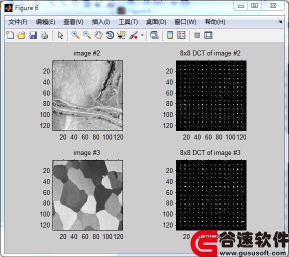Insert a colorbar from the toolbar
Image resolution: width=289 pixels, height=257 pixels.
(x=170, y=35)
